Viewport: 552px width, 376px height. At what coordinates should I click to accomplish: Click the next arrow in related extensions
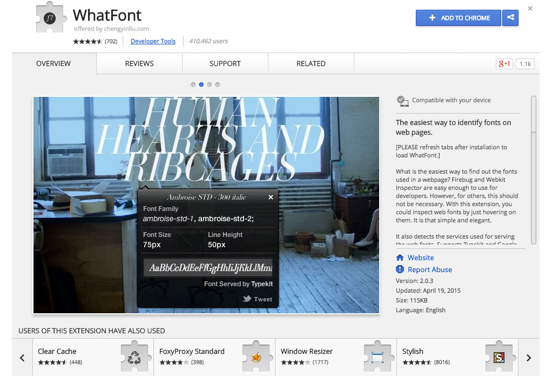[x=528, y=358]
